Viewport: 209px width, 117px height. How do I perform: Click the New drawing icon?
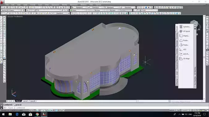click(2, 7)
